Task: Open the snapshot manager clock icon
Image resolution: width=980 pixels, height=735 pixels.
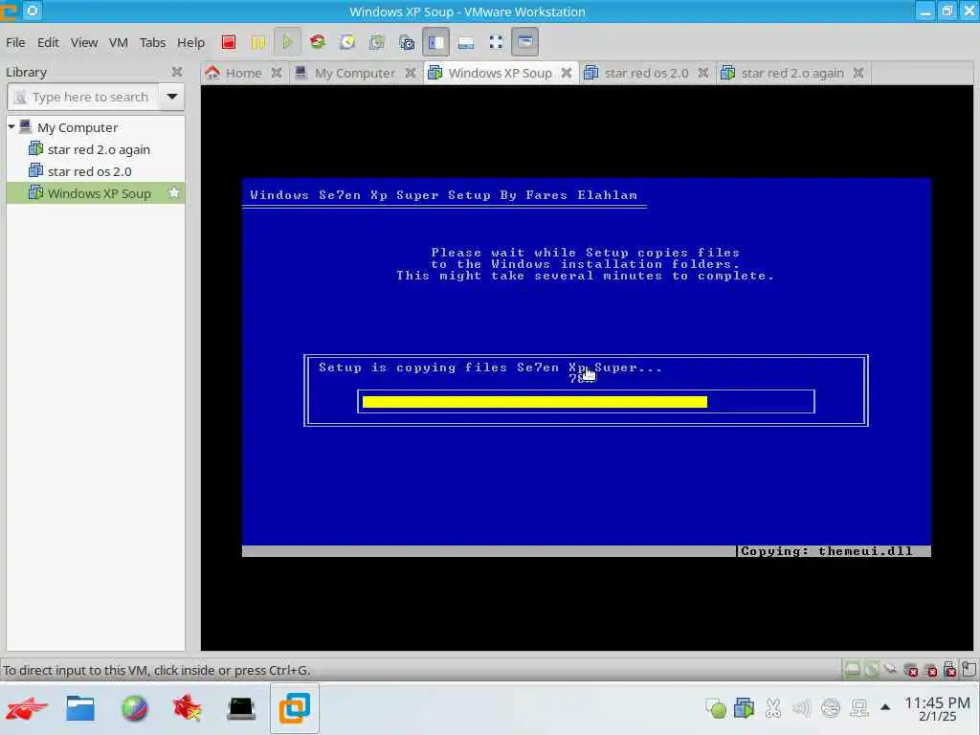Action: pos(346,42)
